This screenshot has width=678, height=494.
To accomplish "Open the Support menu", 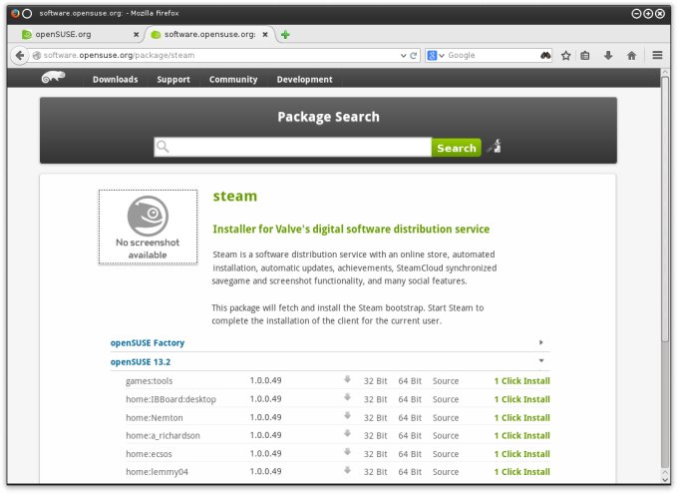I will (173, 79).
